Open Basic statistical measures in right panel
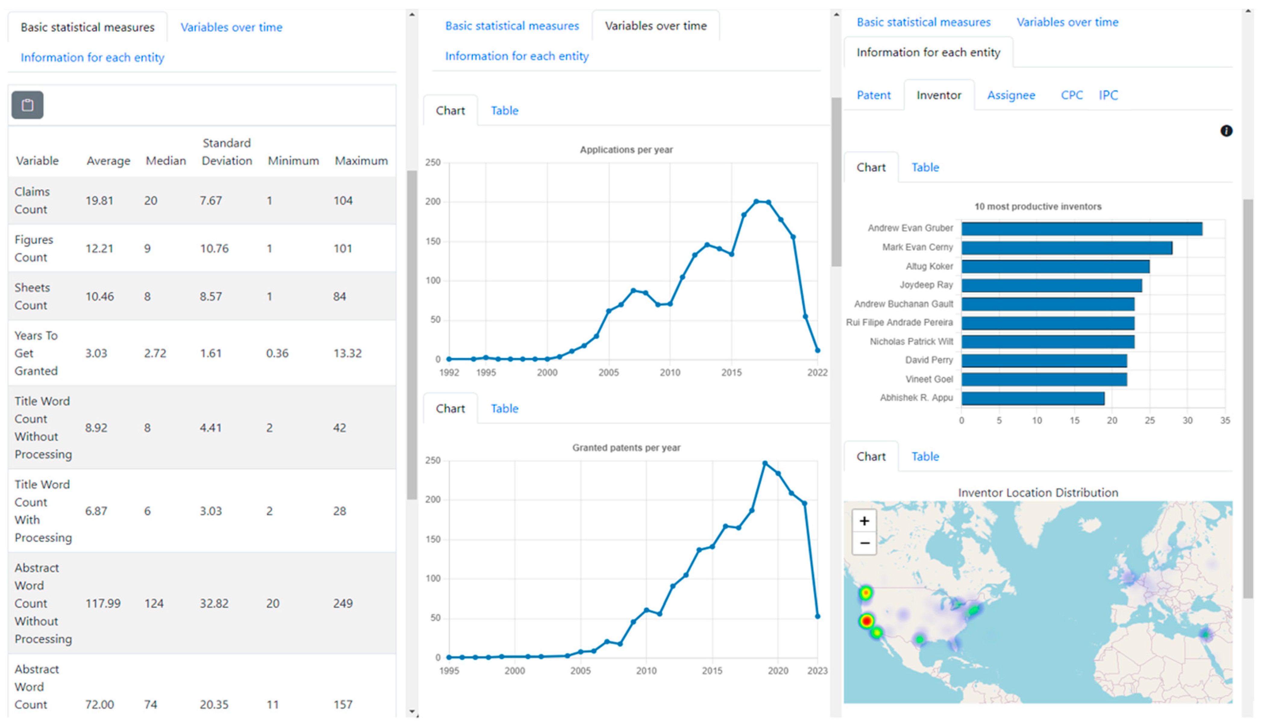The height and width of the screenshot is (725, 1261). pos(923,22)
